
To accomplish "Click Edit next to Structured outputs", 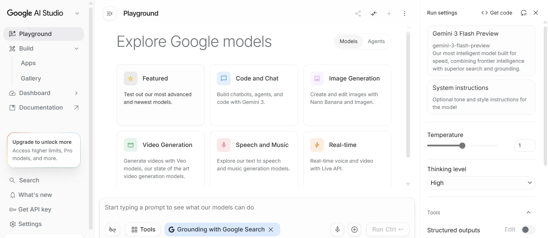I will (510, 229).
